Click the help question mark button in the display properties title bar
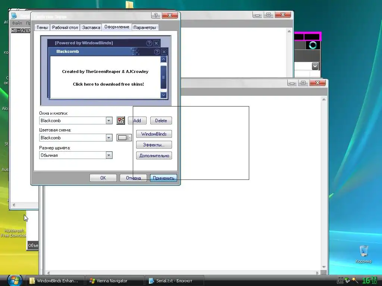Image resolution: width=382 pixels, height=286 pixels. pos(156,15)
